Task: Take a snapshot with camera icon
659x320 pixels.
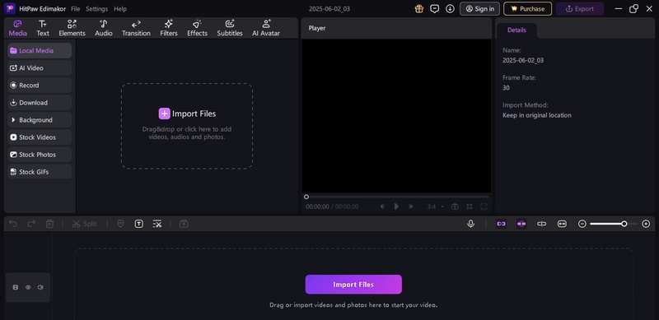Action: 455,206
